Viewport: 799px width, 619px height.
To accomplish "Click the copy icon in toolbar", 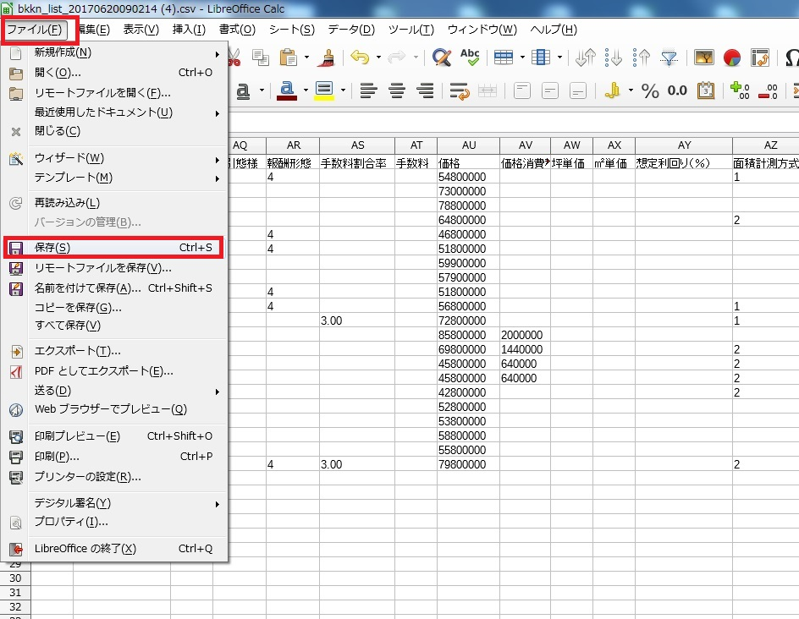I will pos(261,58).
